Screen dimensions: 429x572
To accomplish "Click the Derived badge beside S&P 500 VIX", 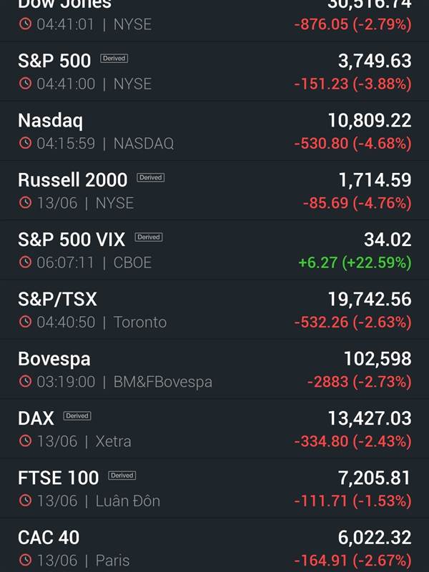I will click(149, 237).
